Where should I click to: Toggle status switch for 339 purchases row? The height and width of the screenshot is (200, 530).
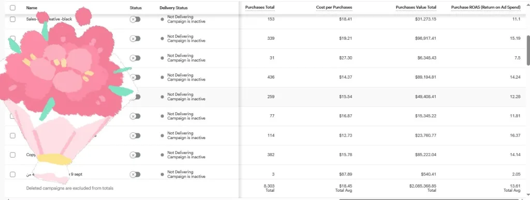[x=135, y=38]
